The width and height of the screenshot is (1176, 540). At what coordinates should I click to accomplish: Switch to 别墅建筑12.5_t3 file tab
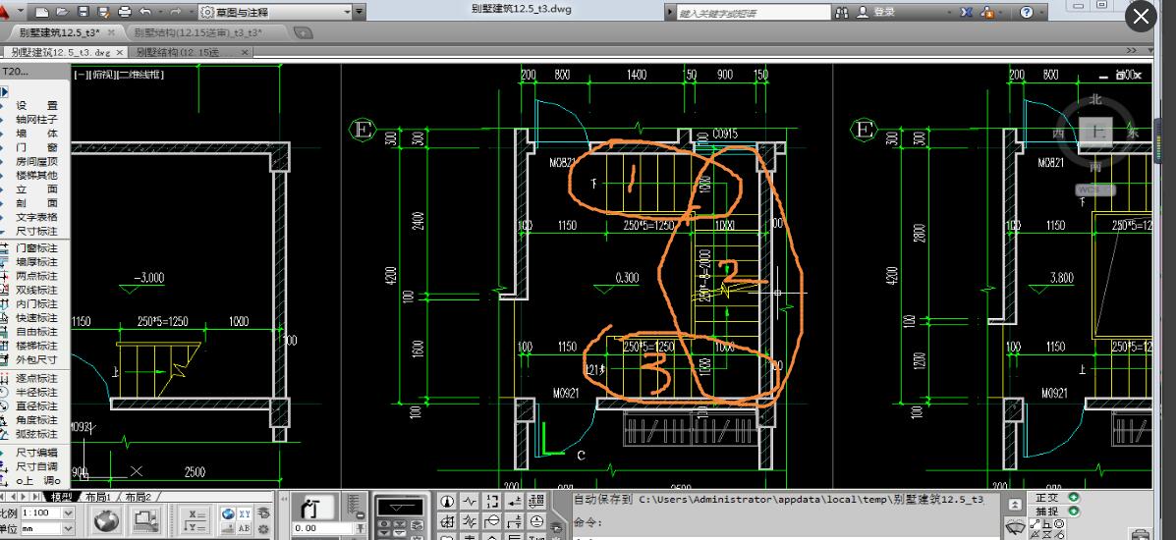[x=59, y=32]
